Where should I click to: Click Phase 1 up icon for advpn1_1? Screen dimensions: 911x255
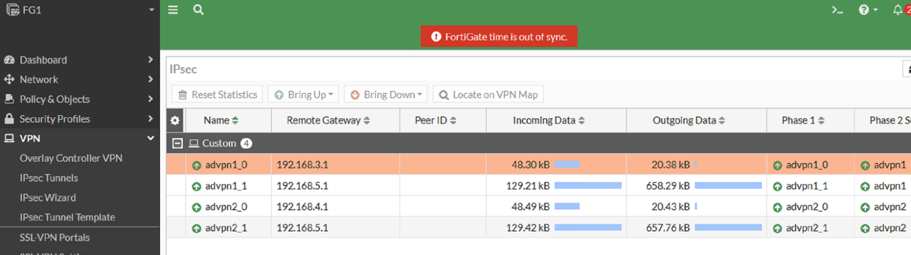(x=777, y=186)
